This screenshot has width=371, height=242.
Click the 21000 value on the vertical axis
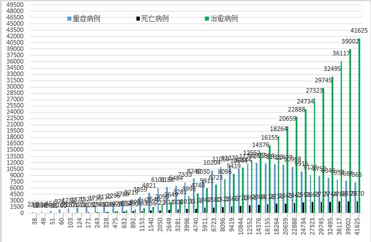pos(15,124)
